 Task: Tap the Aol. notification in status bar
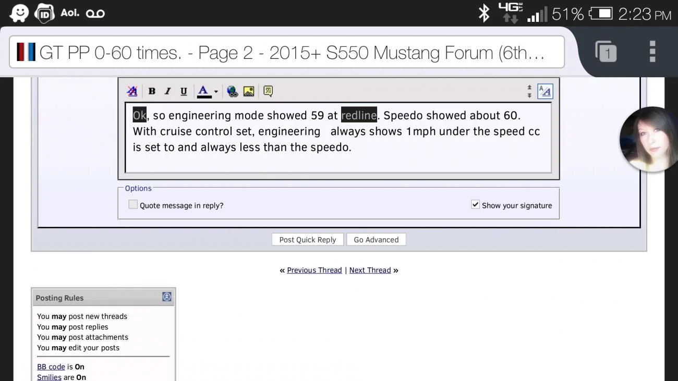70,13
